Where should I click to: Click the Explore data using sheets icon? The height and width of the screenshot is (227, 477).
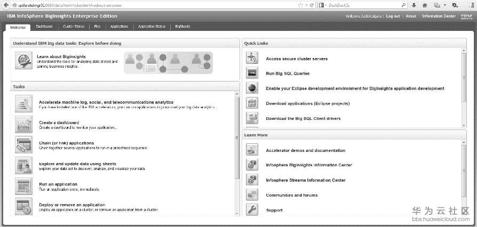click(23, 165)
